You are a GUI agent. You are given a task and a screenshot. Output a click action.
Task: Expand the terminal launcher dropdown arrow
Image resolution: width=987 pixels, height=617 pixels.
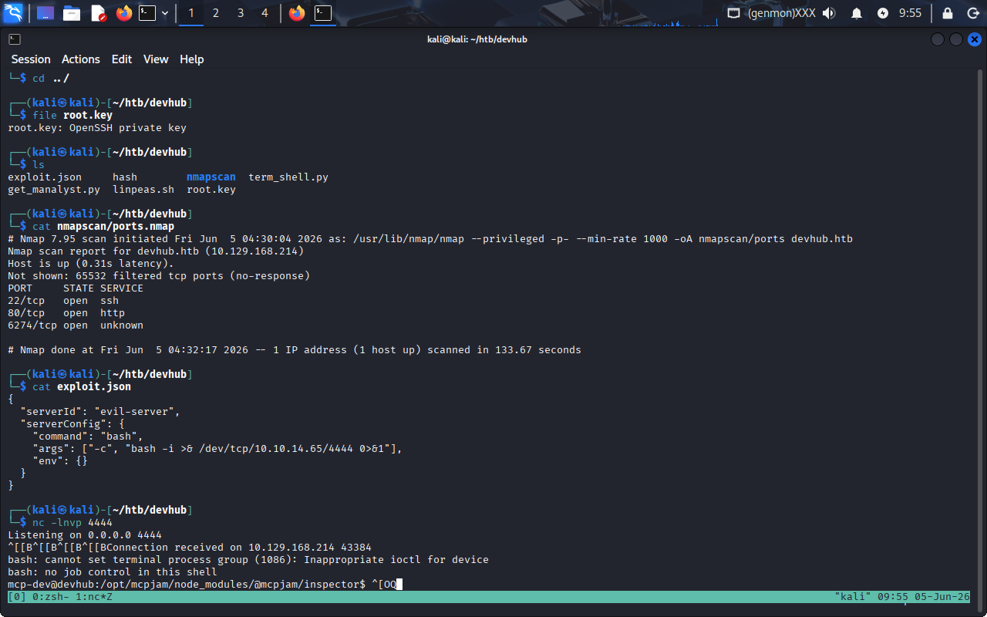click(165, 13)
